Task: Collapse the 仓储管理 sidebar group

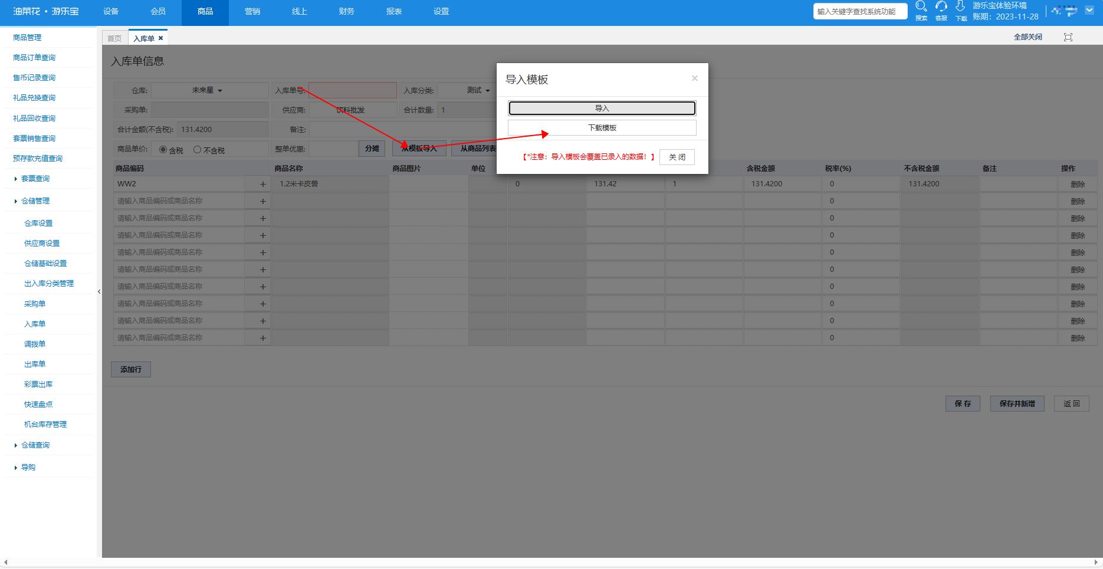Action: coord(35,201)
